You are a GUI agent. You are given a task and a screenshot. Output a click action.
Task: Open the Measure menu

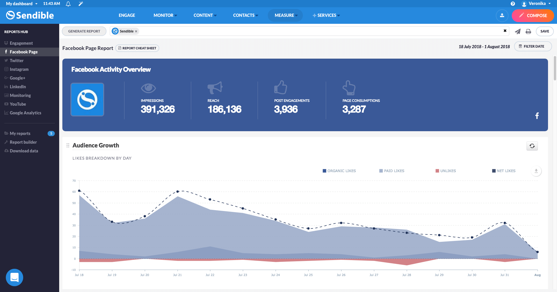(285, 15)
